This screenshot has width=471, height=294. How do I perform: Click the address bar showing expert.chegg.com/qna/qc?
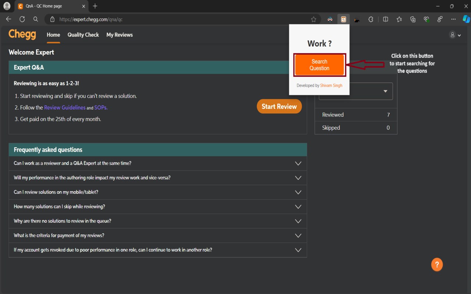[182, 19]
